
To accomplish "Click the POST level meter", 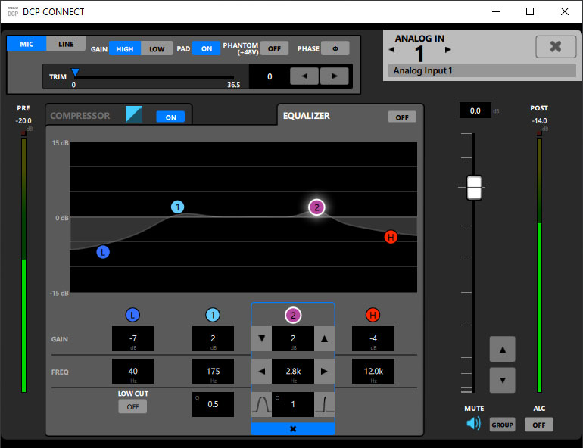I will tap(539, 265).
